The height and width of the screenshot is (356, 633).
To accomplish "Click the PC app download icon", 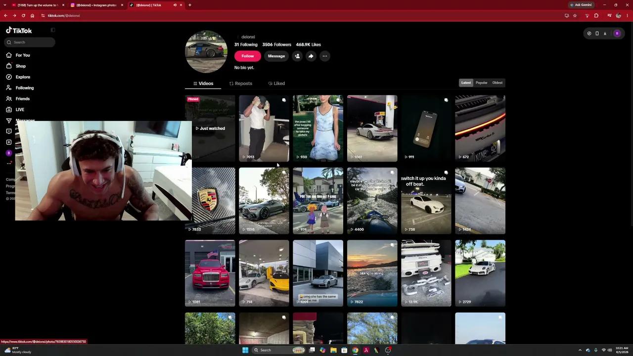I will point(605,34).
